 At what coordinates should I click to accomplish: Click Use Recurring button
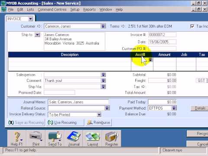click(65, 123)
